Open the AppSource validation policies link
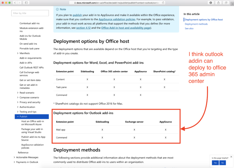 click(x=117, y=19)
